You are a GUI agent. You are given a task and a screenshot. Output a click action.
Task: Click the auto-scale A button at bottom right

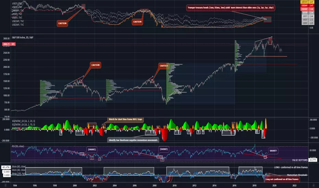click(x=313, y=185)
